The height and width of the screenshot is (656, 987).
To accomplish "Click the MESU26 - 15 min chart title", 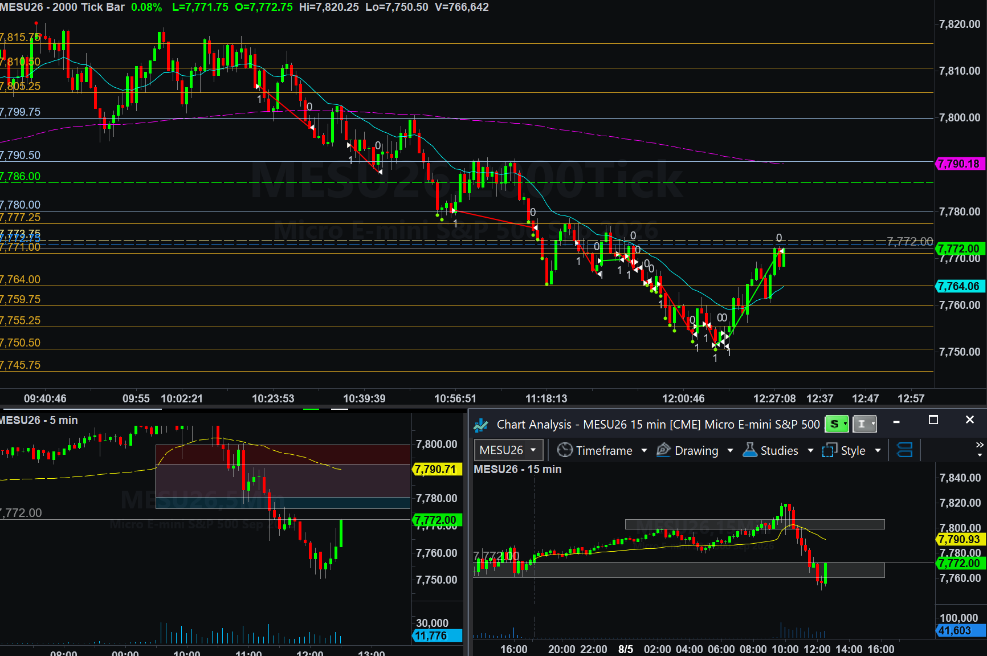I will coord(517,469).
